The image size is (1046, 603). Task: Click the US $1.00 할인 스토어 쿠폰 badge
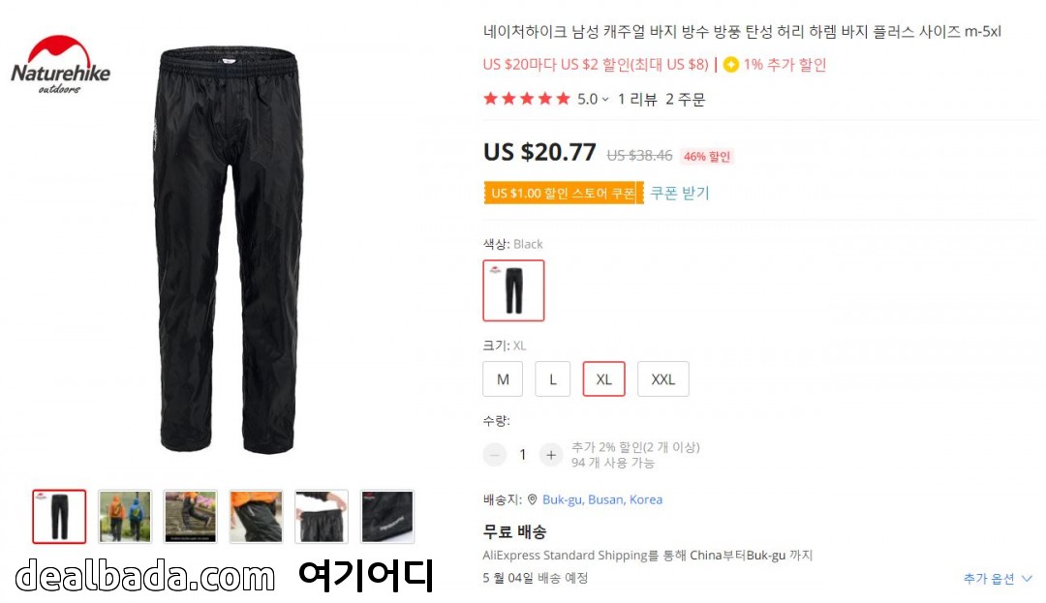coord(564,194)
